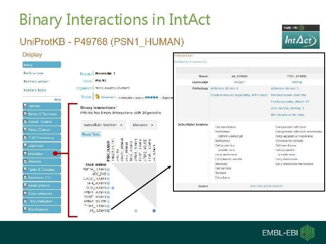Click the A4_HUMAN row label
326x244 pixels.
(x=98, y=211)
